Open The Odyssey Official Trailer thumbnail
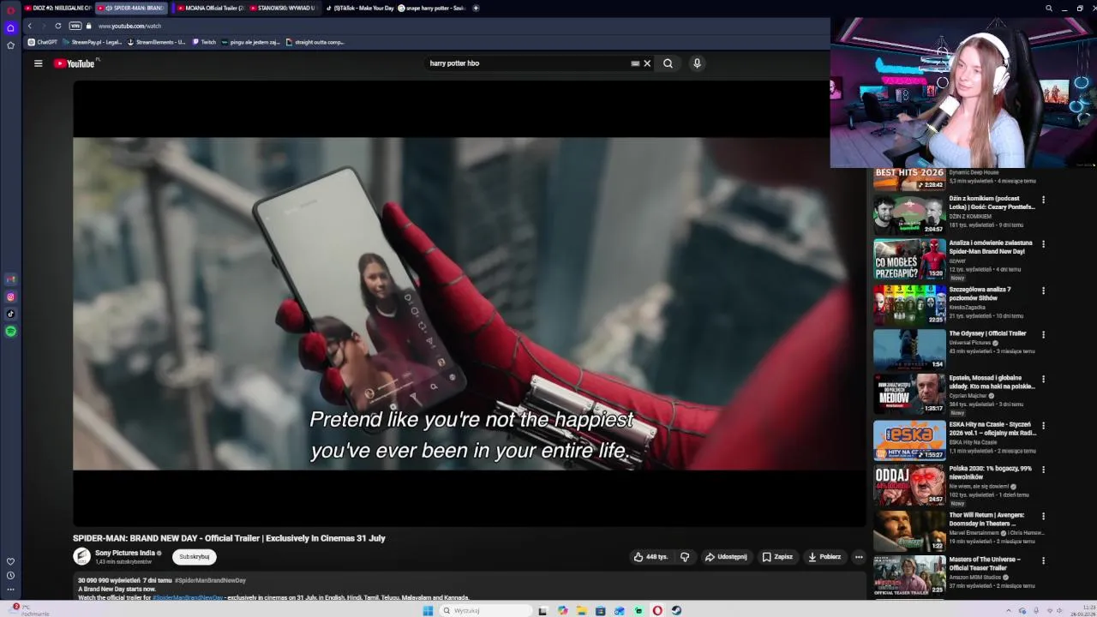 tap(909, 350)
